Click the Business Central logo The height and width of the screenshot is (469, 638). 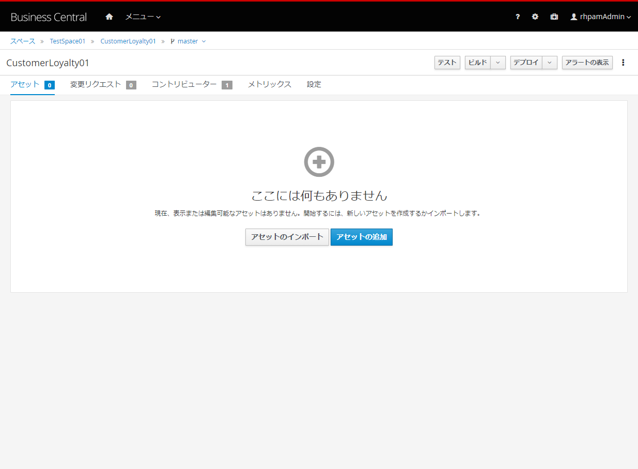coord(49,17)
